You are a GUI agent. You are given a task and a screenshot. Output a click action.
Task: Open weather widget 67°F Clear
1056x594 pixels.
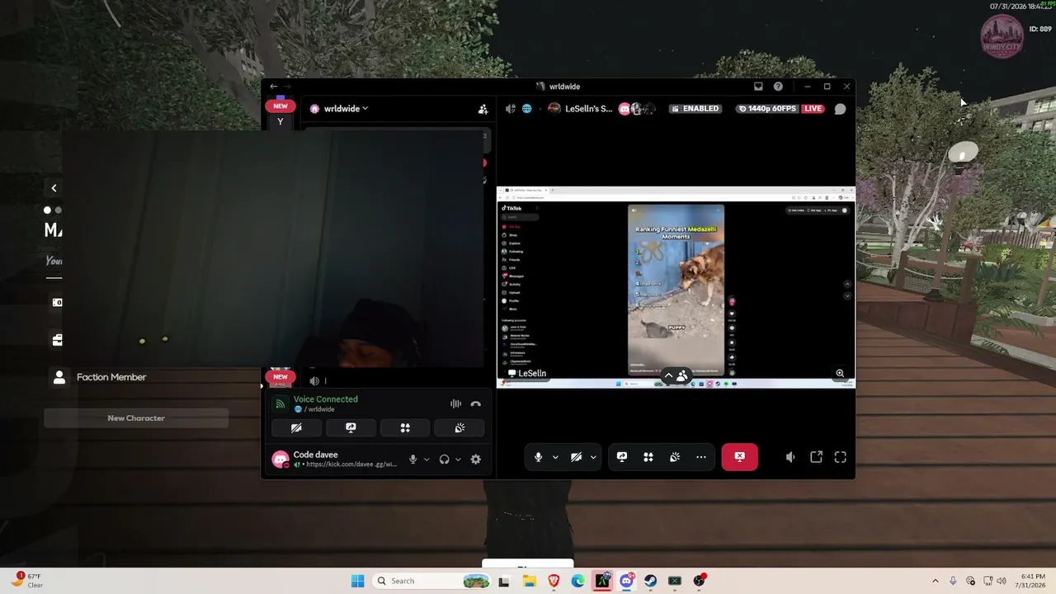pos(26,581)
